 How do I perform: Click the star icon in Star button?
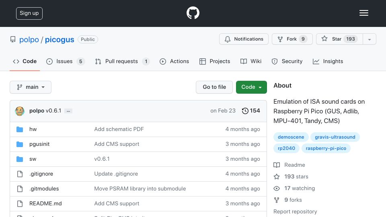324,39
